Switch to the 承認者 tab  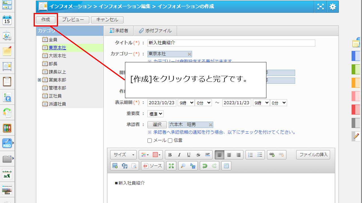point(119,31)
